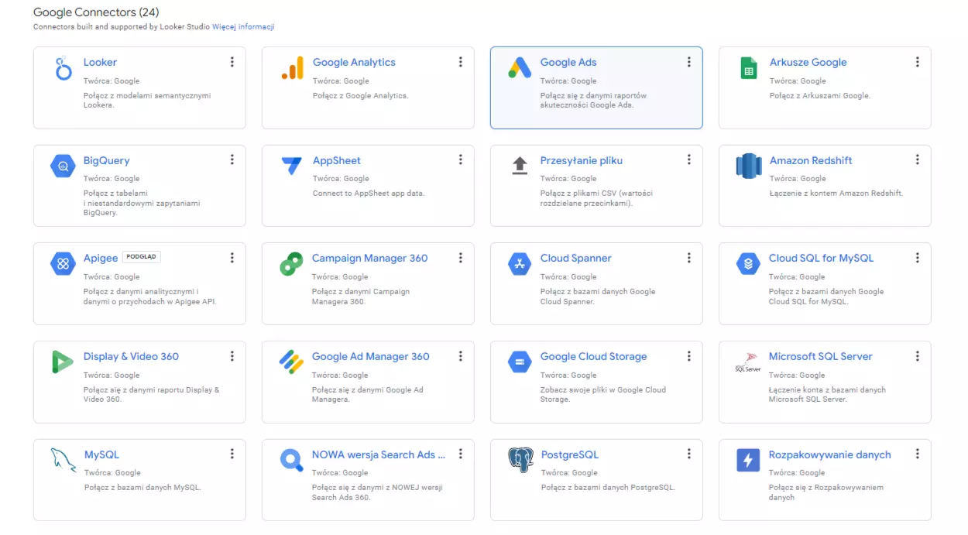Open the three-dot menu on Apigee card

(232, 258)
